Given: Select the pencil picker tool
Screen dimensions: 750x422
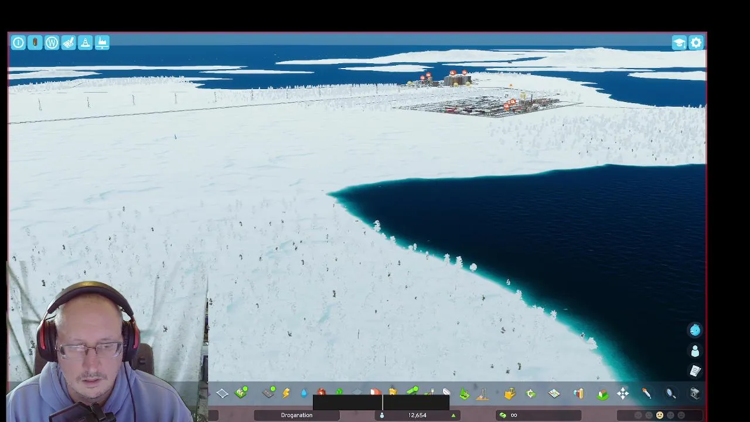Looking at the screenshot, I should pos(646,393).
